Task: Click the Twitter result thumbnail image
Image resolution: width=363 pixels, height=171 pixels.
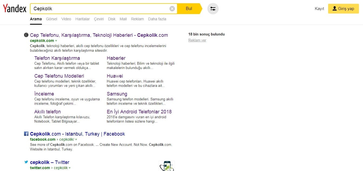Action: (x=167, y=166)
